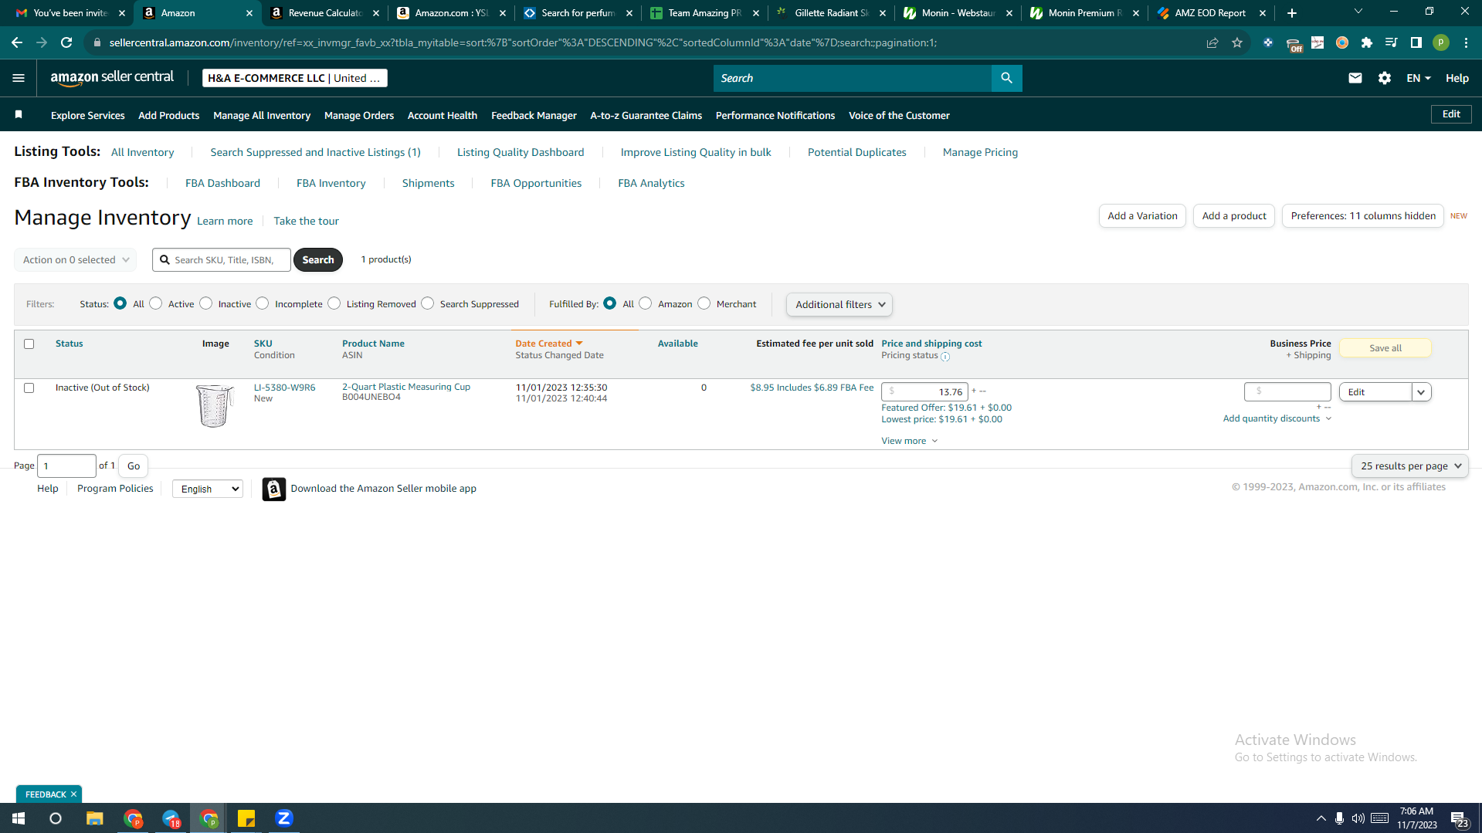
Task: Open the Windows notification center
Action: click(1459, 819)
